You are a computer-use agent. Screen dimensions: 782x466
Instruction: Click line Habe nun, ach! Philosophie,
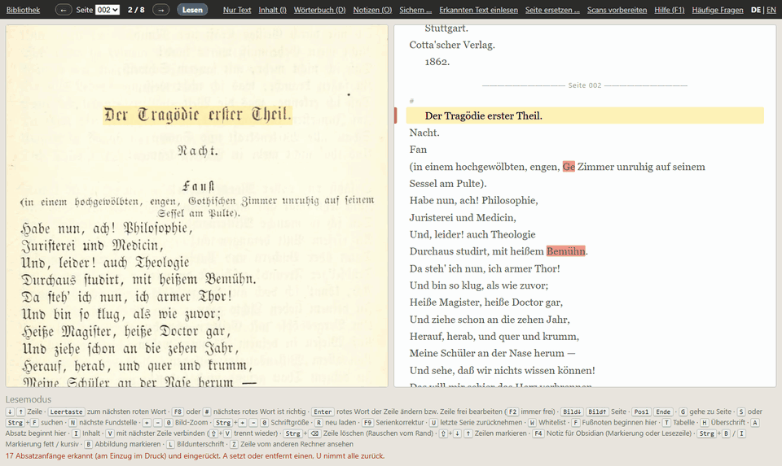pyautogui.click(x=474, y=201)
